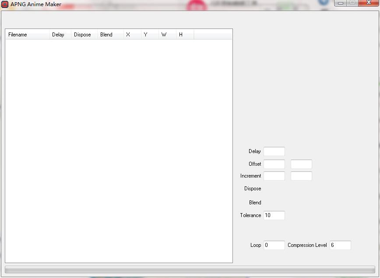Focus the first Increment input field
The width and height of the screenshot is (380, 278).
coord(274,176)
